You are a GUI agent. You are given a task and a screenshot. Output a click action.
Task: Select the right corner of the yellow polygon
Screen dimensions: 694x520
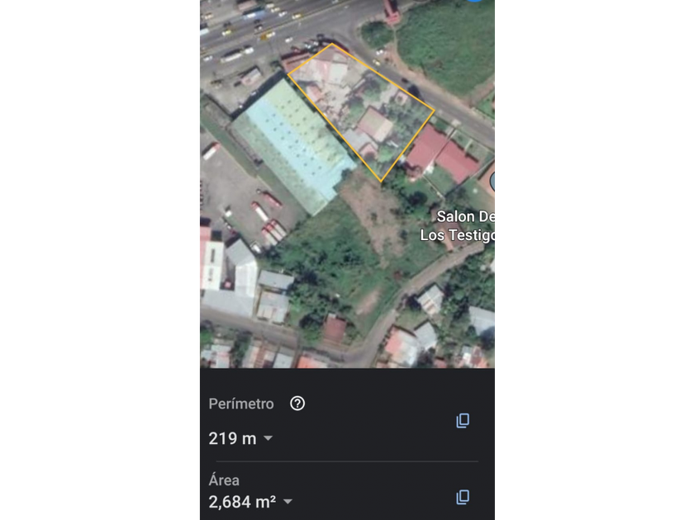click(434, 110)
